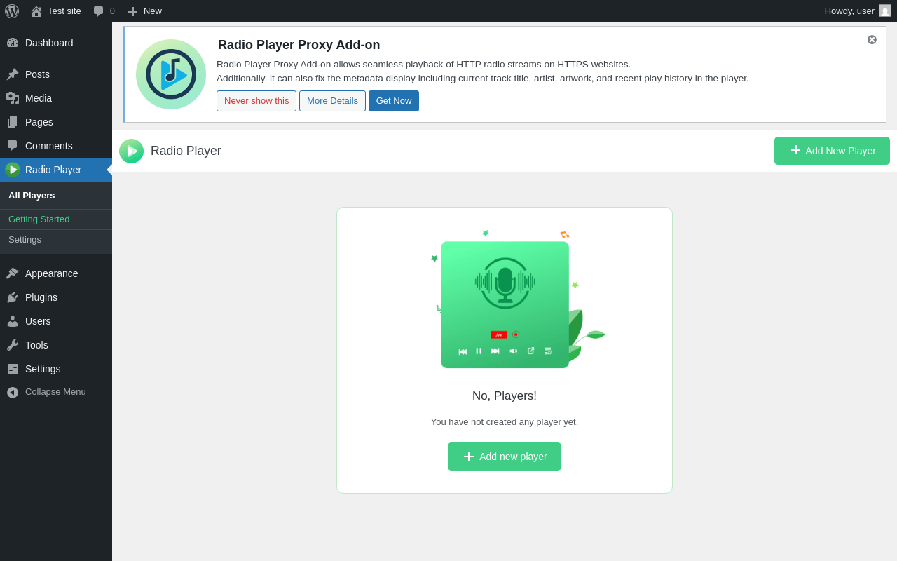Viewport: 897px width, 561px height.
Task: Click the Test site home icon
Action: (x=36, y=11)
